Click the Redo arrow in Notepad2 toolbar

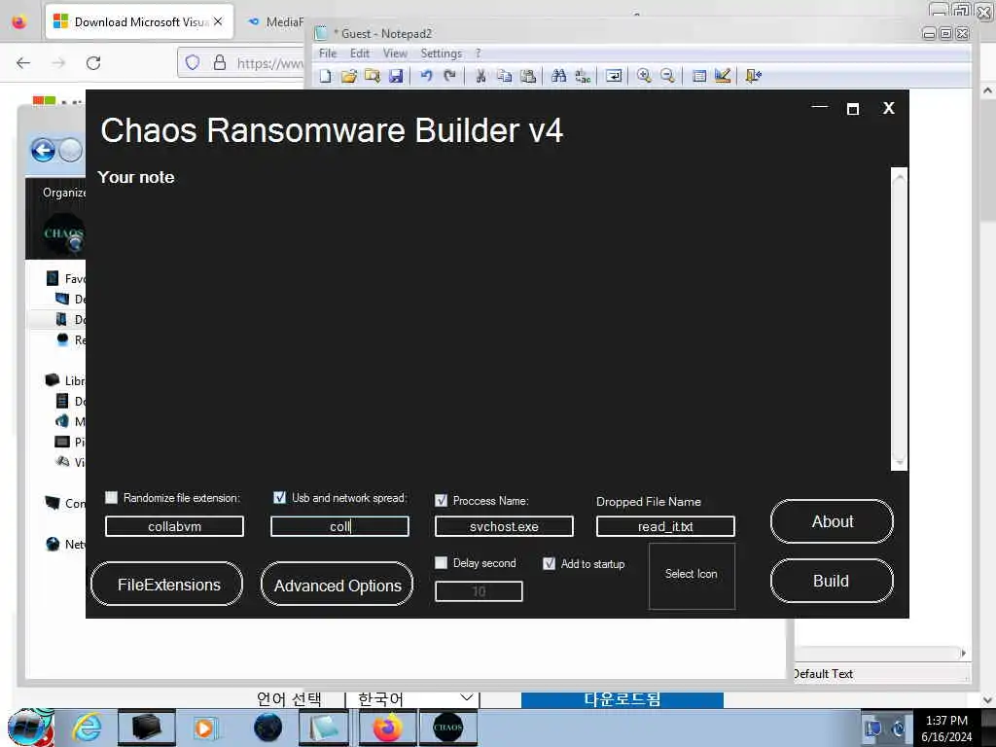click(449, 76)
